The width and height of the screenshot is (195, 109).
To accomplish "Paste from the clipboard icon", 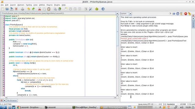I will pos(49,9).
